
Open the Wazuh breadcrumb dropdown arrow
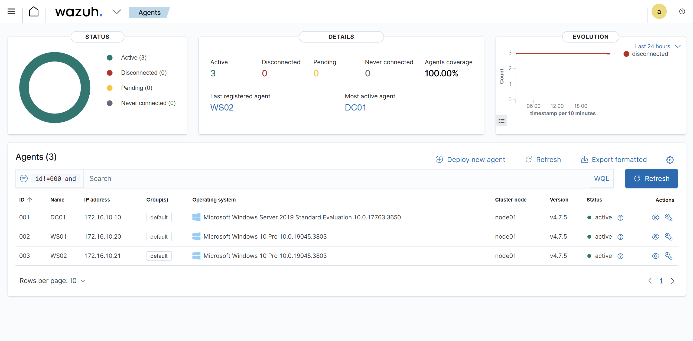116,12
